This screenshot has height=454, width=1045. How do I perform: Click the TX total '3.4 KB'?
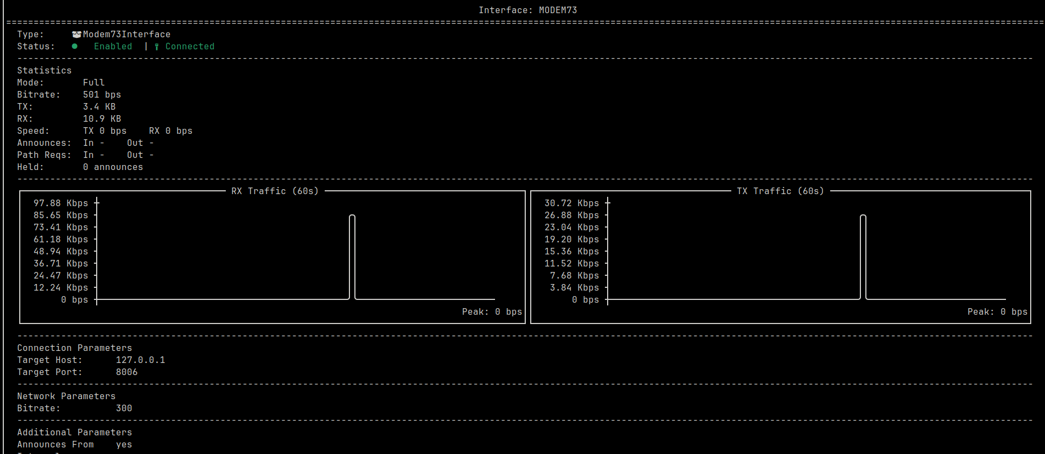[99, 107]
